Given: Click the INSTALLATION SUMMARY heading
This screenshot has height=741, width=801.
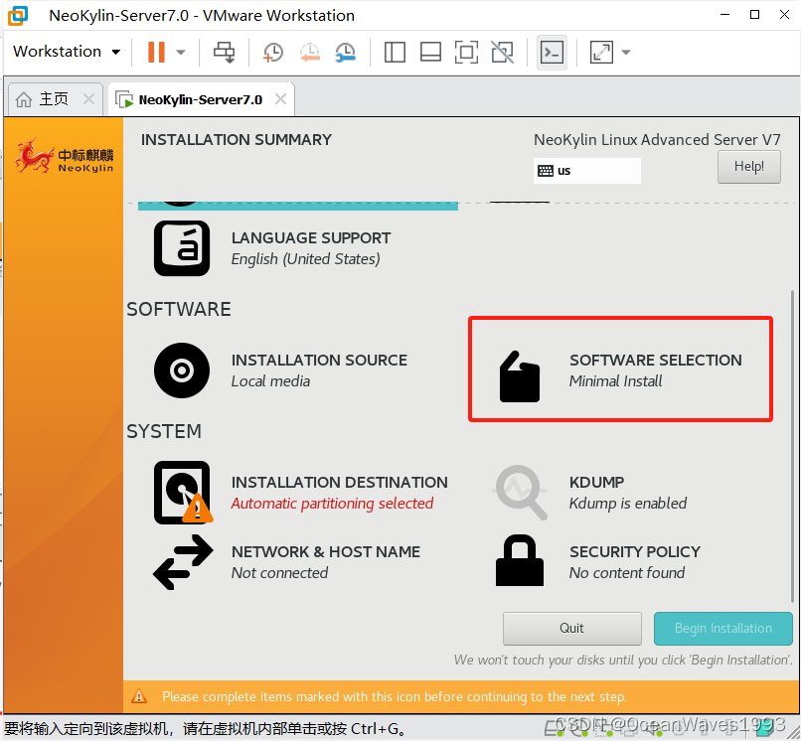Looking at the screenshot, I should coord(237,139).
